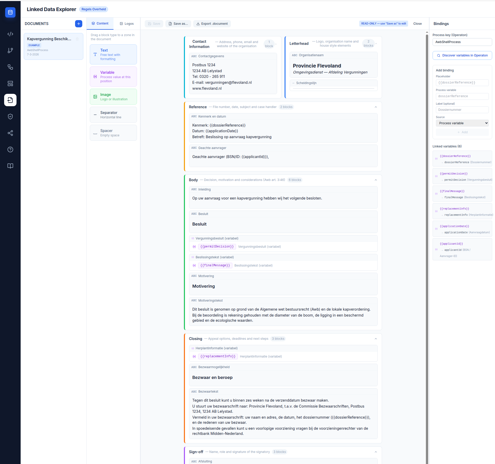Select the Content tab
Screen dimensions: 495x464
pyautogui.click(x=100, y=23)
